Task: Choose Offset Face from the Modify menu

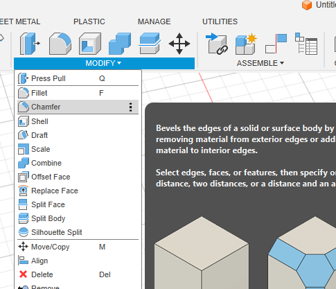Action: point(78,177)
